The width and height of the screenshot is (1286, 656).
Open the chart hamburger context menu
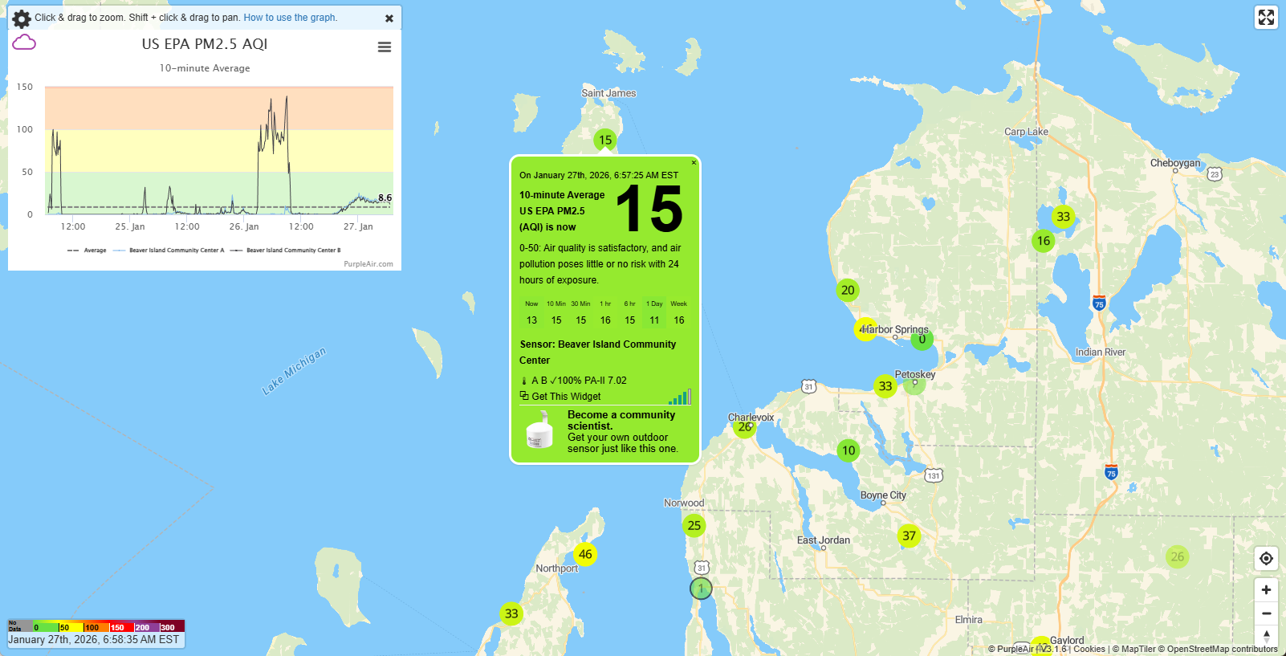coord(385,47)
